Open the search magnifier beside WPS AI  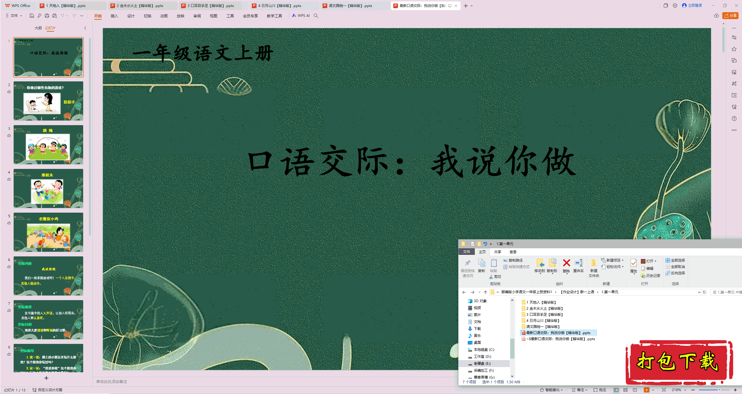coord(316,16)
